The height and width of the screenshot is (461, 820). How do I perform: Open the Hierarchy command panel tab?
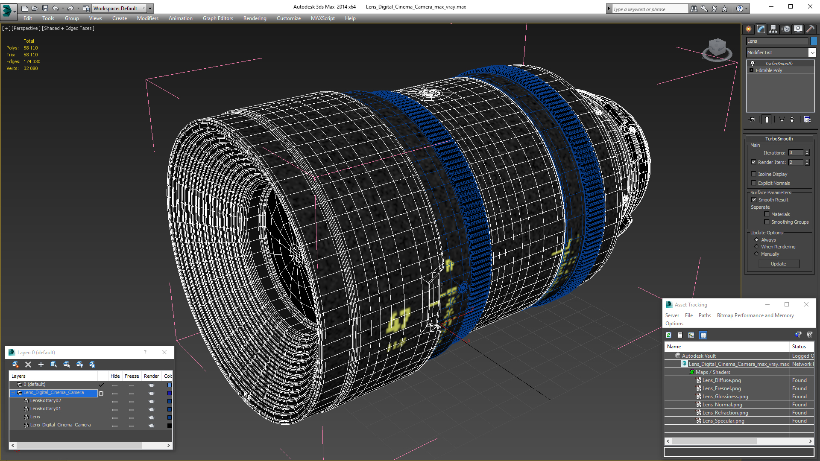point(773,29)
